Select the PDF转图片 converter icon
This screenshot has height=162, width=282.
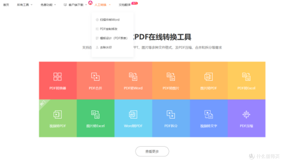pos(171,77)
